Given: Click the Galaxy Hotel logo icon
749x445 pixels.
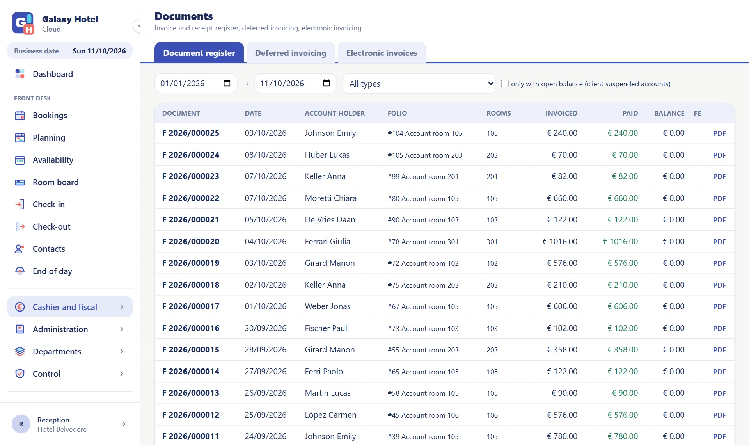Looking at the screenshot, I should 23,23.
